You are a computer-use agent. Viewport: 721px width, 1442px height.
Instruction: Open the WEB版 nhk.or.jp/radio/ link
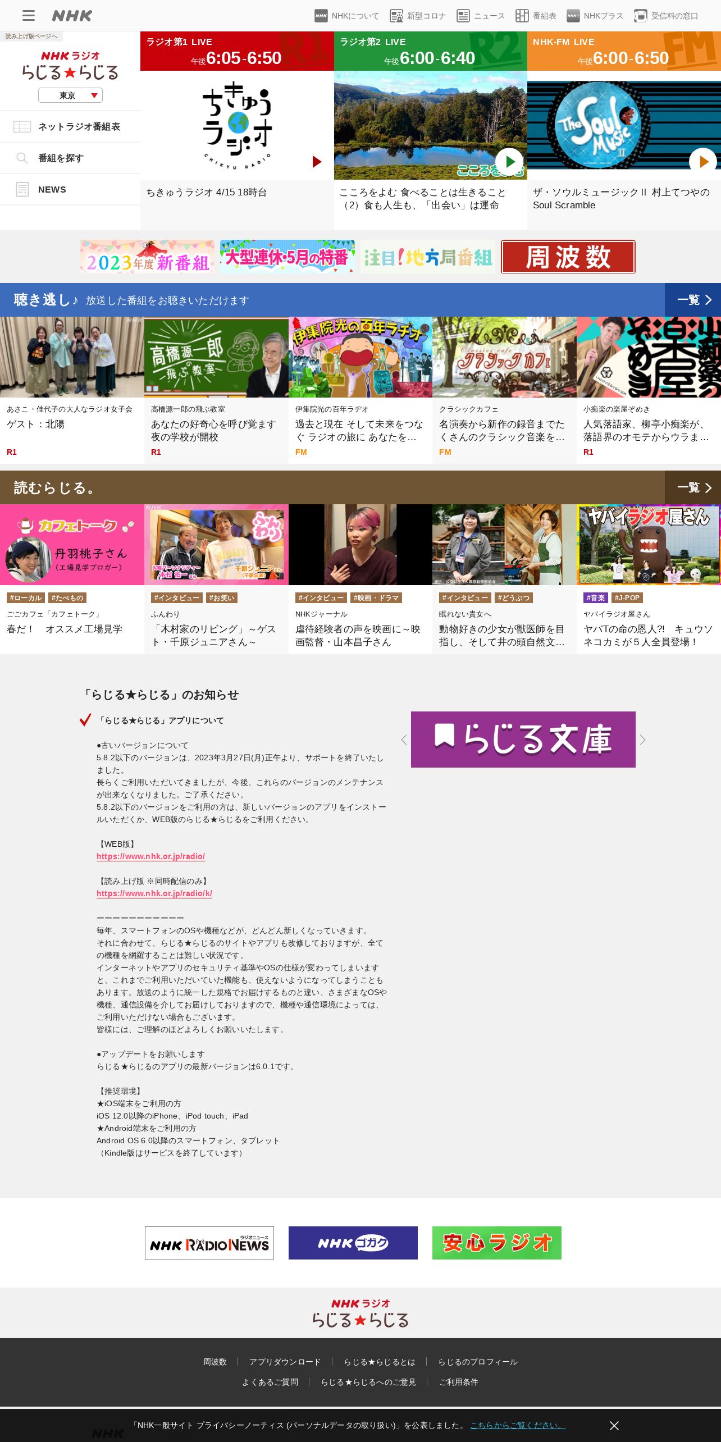[150, 856]
